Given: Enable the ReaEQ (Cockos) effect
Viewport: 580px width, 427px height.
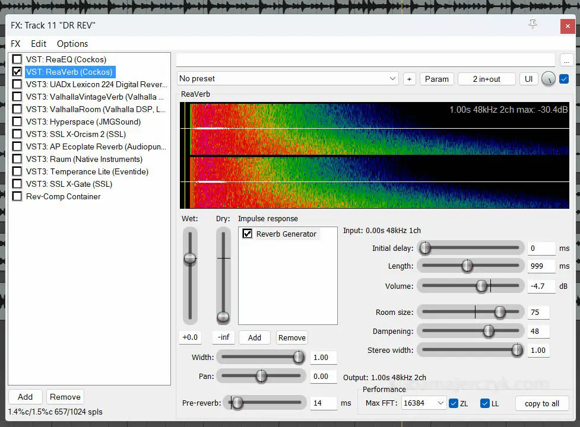Looking at the screenshot, I should [x=17, y=59].
